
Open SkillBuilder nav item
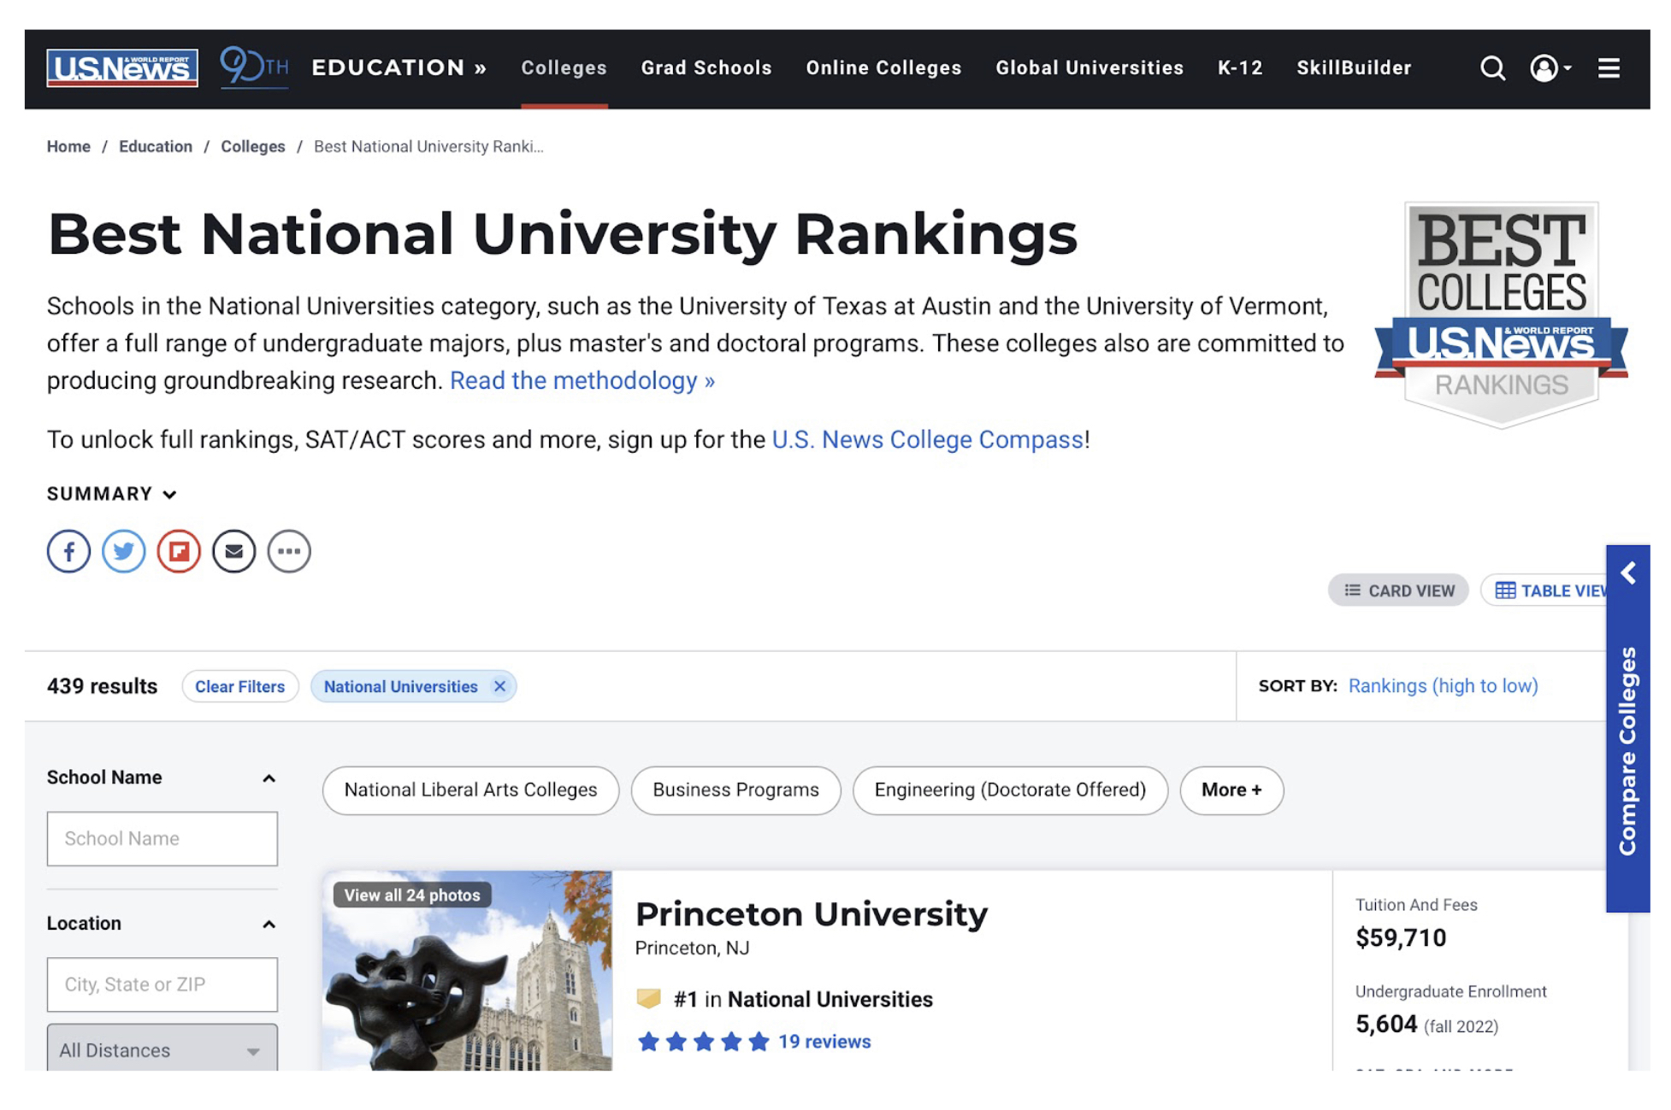coord(1354,68)
